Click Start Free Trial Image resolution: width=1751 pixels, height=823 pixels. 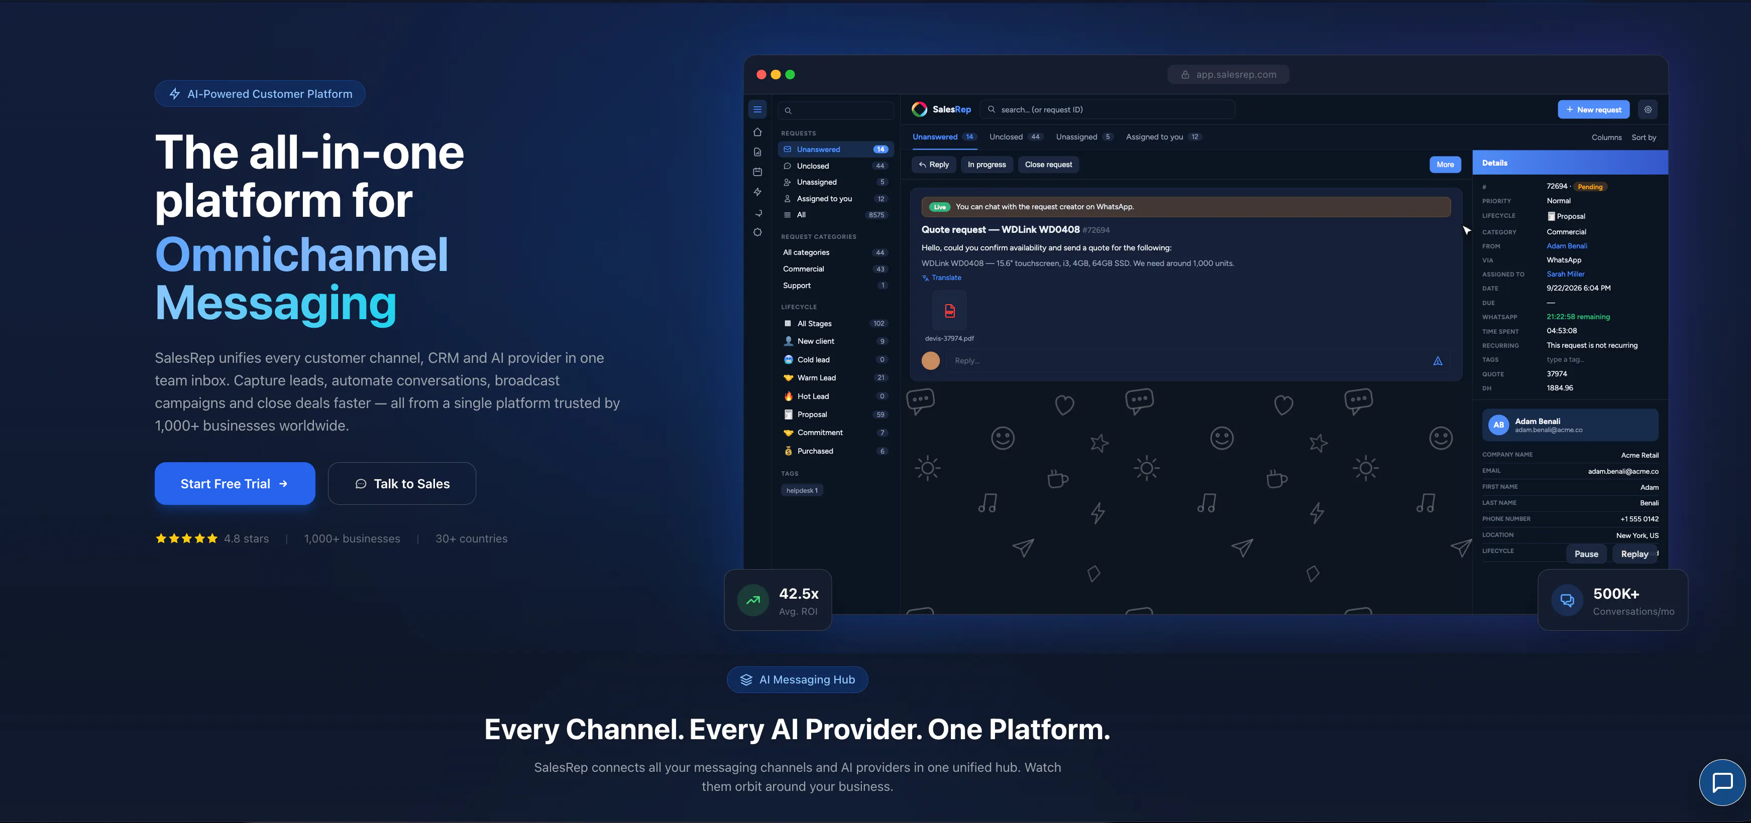235,483
